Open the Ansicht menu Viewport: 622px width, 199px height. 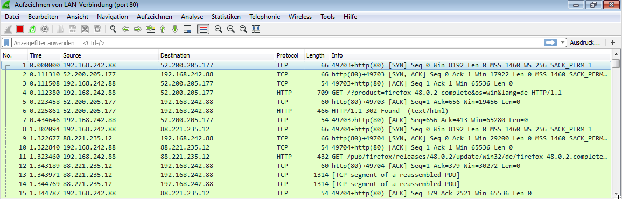pos(78,17)
